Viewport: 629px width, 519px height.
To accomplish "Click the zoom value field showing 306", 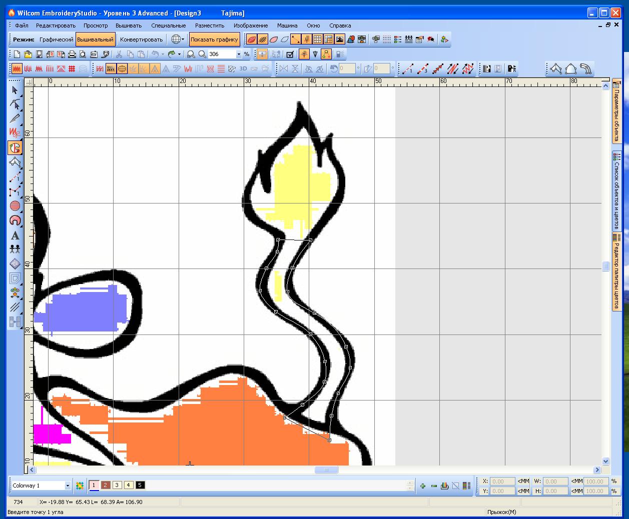I will coord(222,54).
